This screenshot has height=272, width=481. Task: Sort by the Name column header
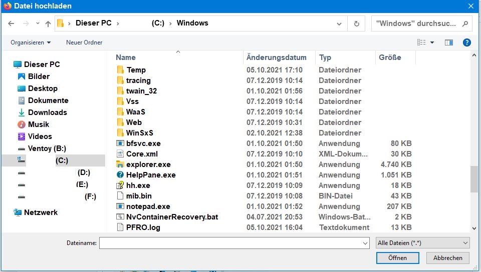click(x=125, y=57)
